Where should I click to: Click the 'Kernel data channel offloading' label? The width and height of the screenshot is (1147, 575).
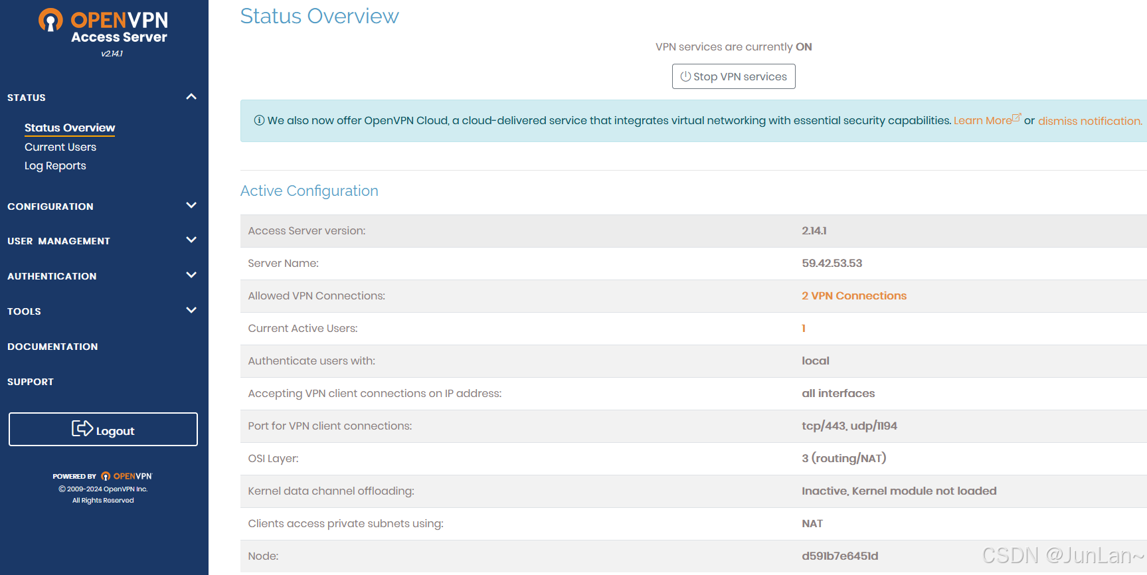tap(331, 491)
